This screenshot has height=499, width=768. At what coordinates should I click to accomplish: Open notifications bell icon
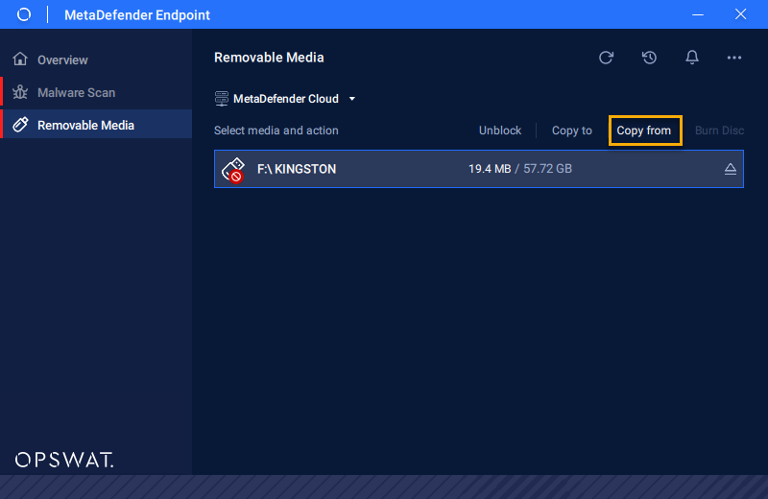point(691,58)
